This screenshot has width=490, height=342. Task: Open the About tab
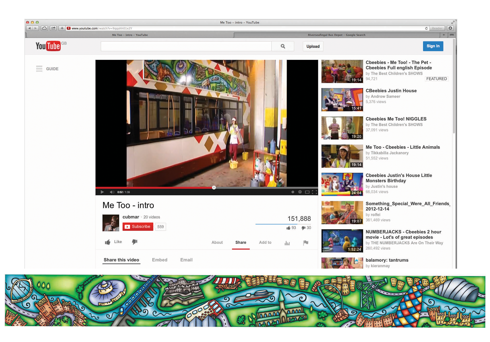217,243
